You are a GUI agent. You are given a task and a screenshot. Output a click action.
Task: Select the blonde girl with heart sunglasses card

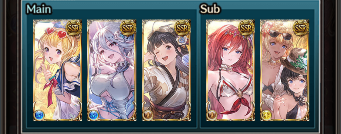point(57,70)
